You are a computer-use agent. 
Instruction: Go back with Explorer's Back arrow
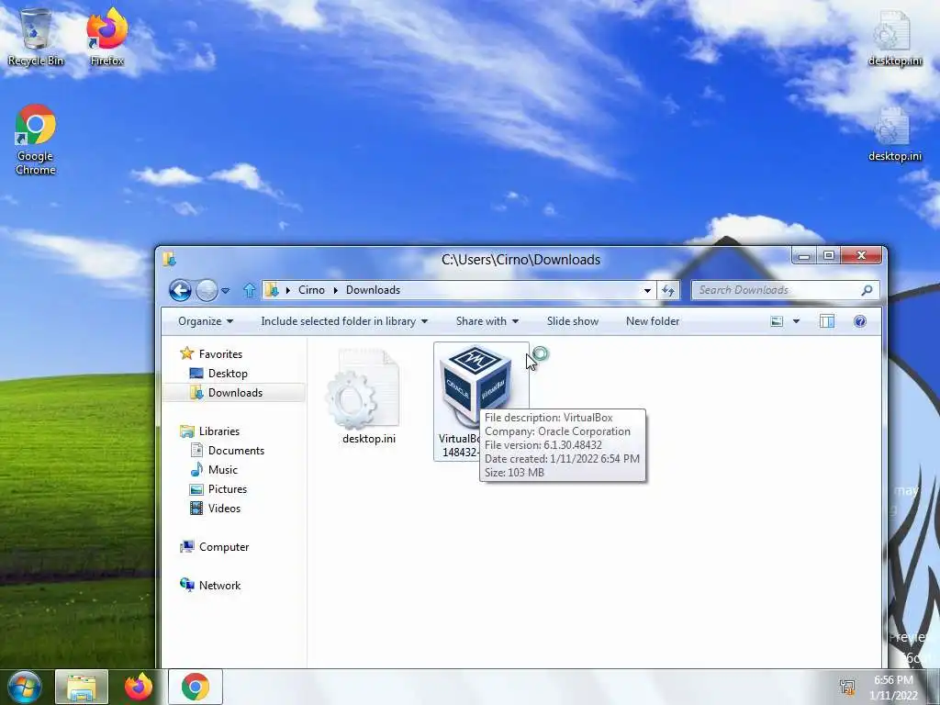180,290
